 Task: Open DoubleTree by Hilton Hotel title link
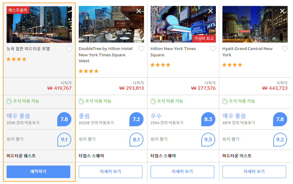[x=106, y=55]
